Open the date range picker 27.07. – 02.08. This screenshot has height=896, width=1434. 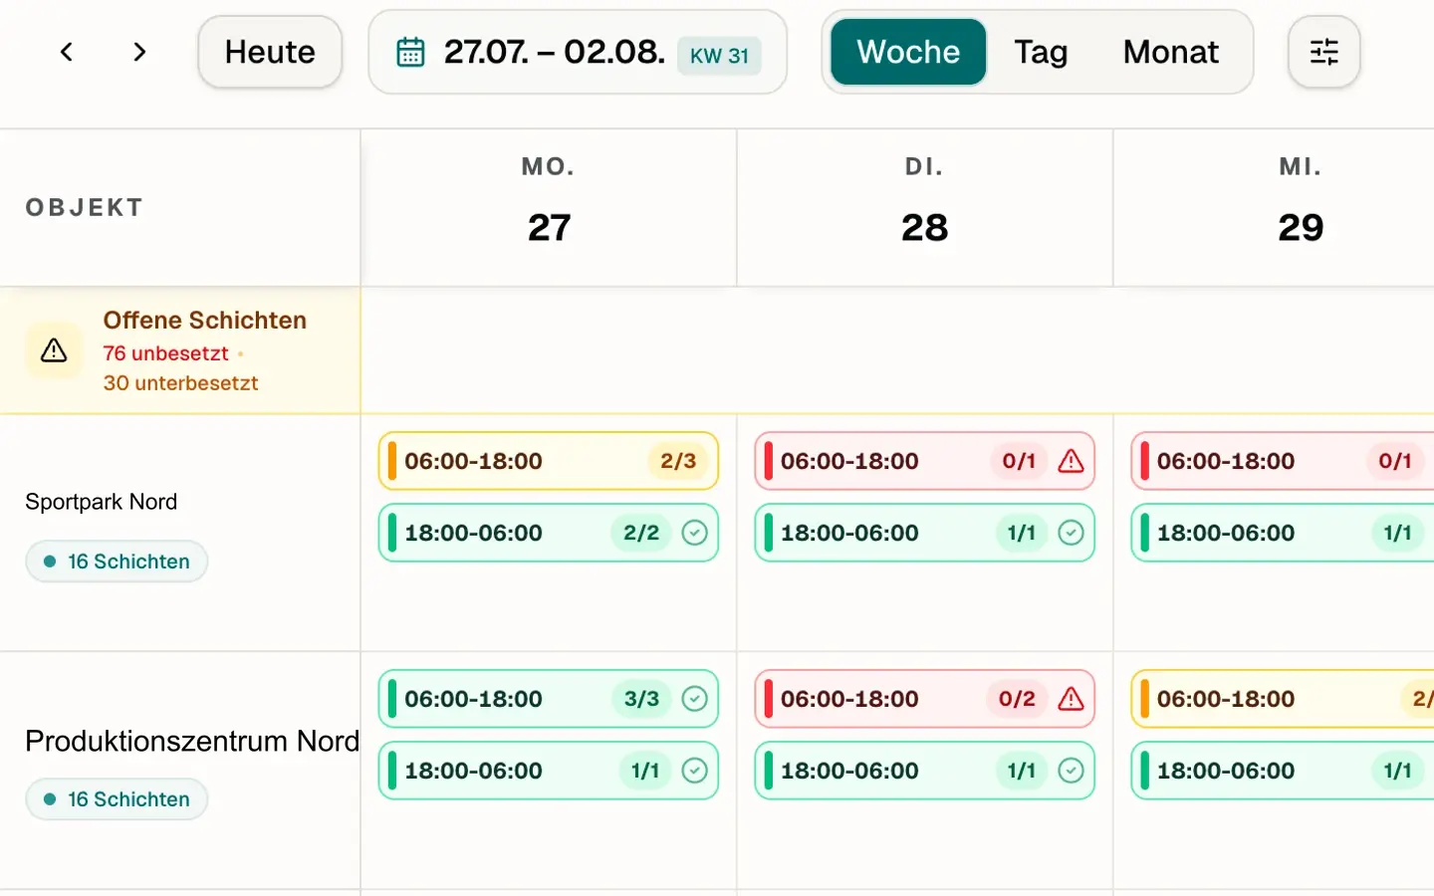[578, 52]
